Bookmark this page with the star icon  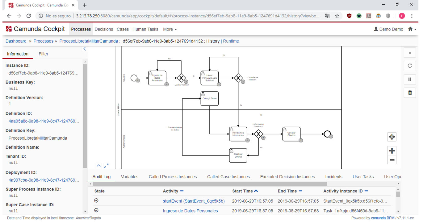337,16
